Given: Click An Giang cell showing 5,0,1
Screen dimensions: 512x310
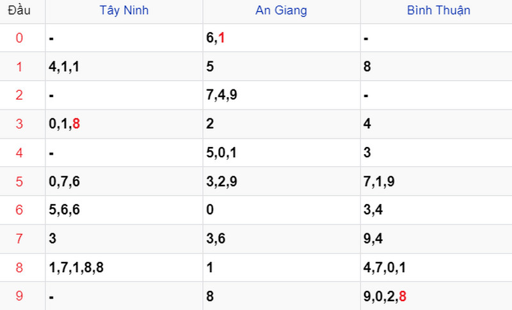Looking at the screenshot, I should pyautogui.click(x=221, y=153).
